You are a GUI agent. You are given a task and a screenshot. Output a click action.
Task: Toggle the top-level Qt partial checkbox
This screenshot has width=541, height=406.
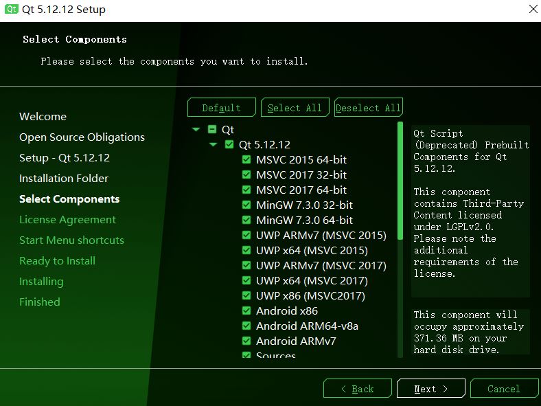212,129
